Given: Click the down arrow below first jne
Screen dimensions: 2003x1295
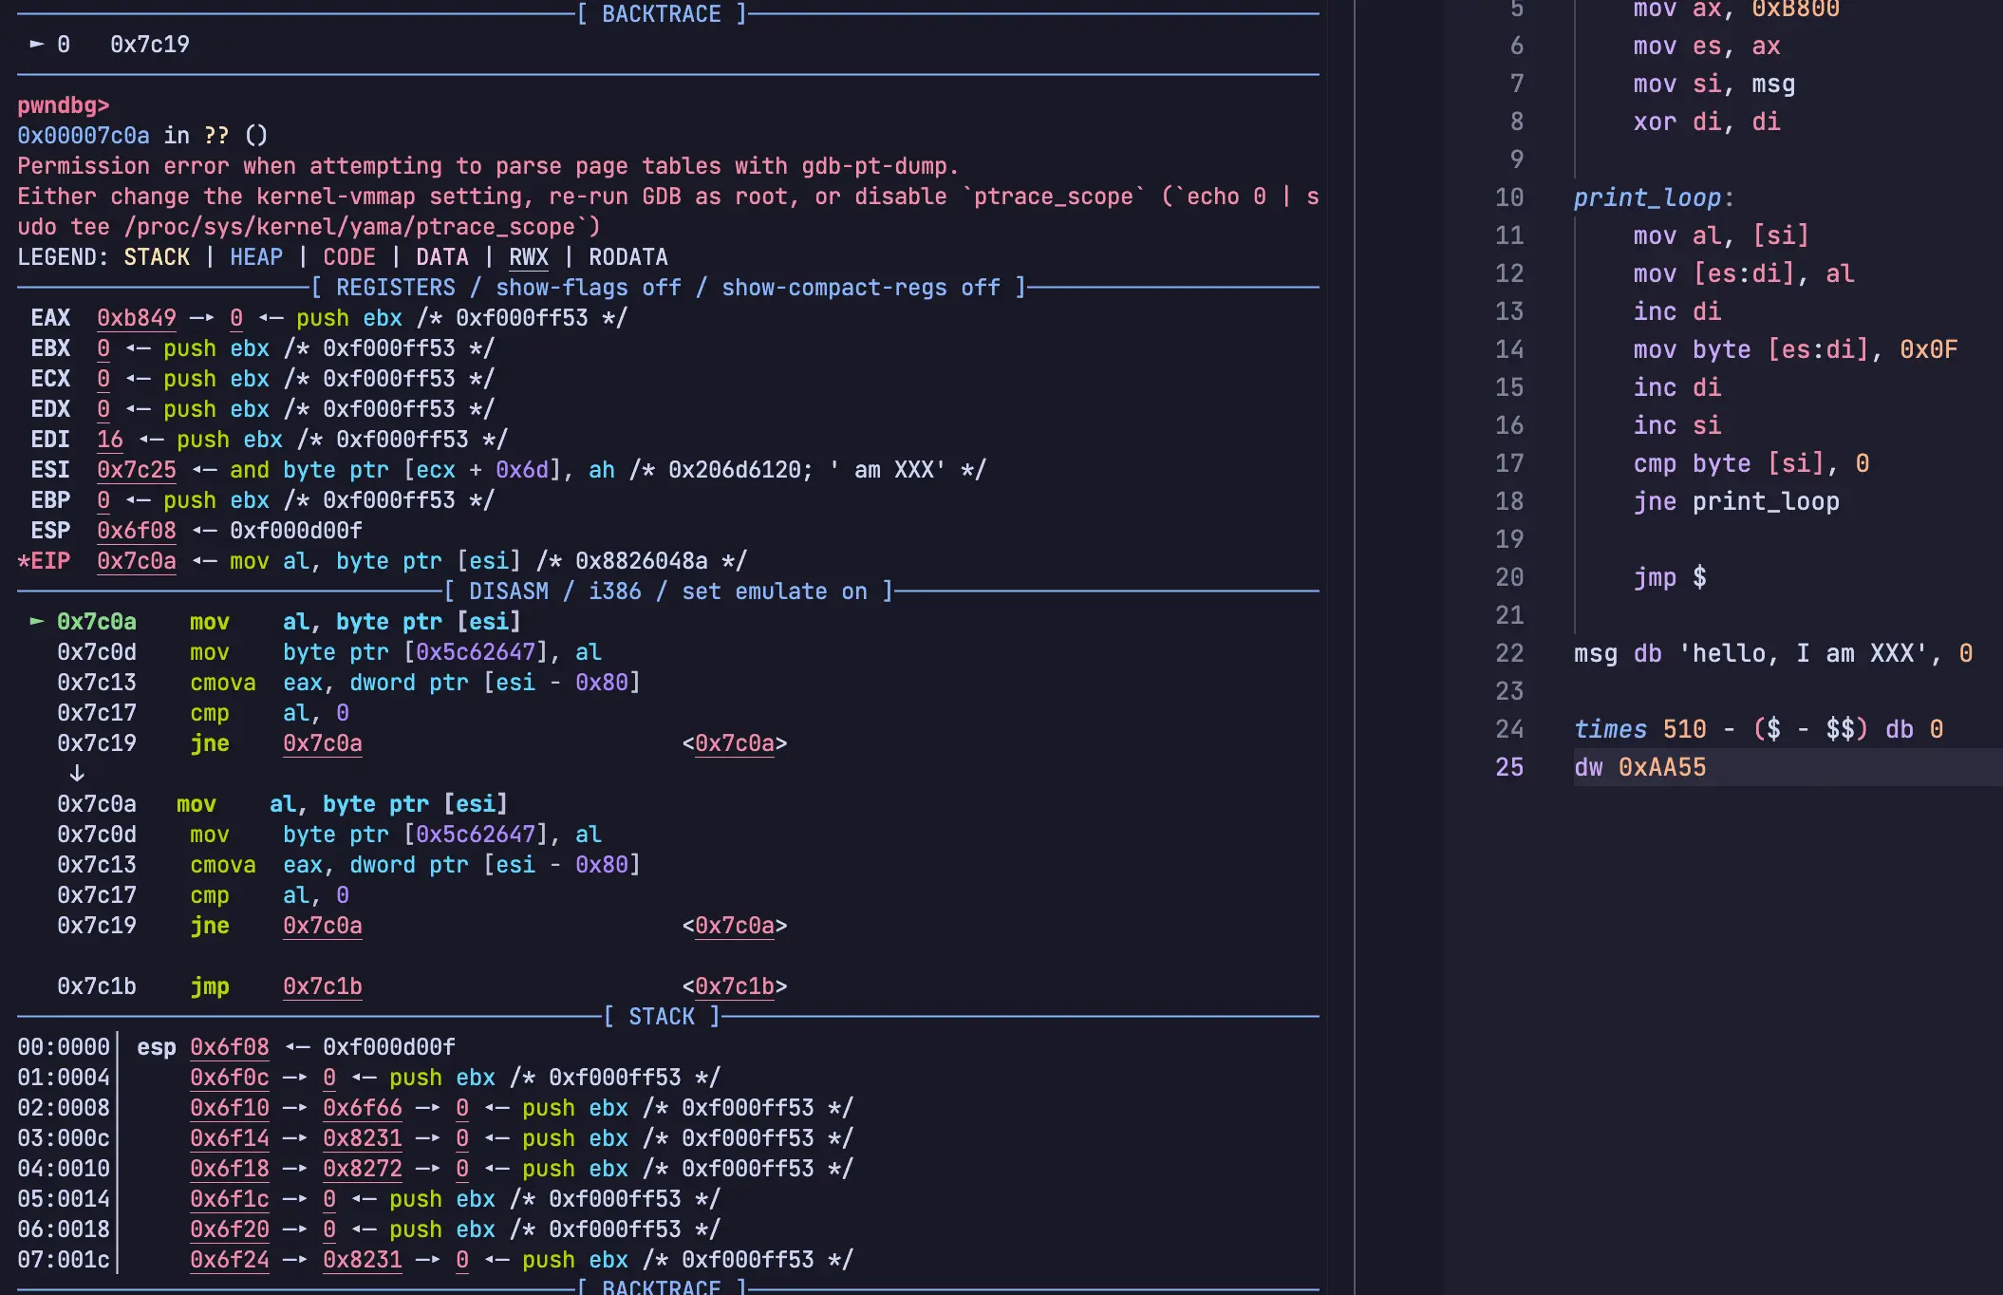Looking at the screenshot, I should (x=77, y=773).
